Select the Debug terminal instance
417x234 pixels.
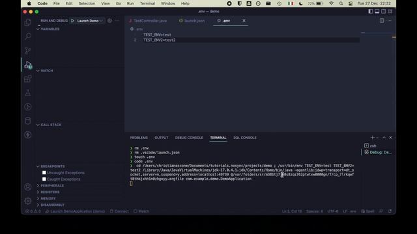coord(378,152)
